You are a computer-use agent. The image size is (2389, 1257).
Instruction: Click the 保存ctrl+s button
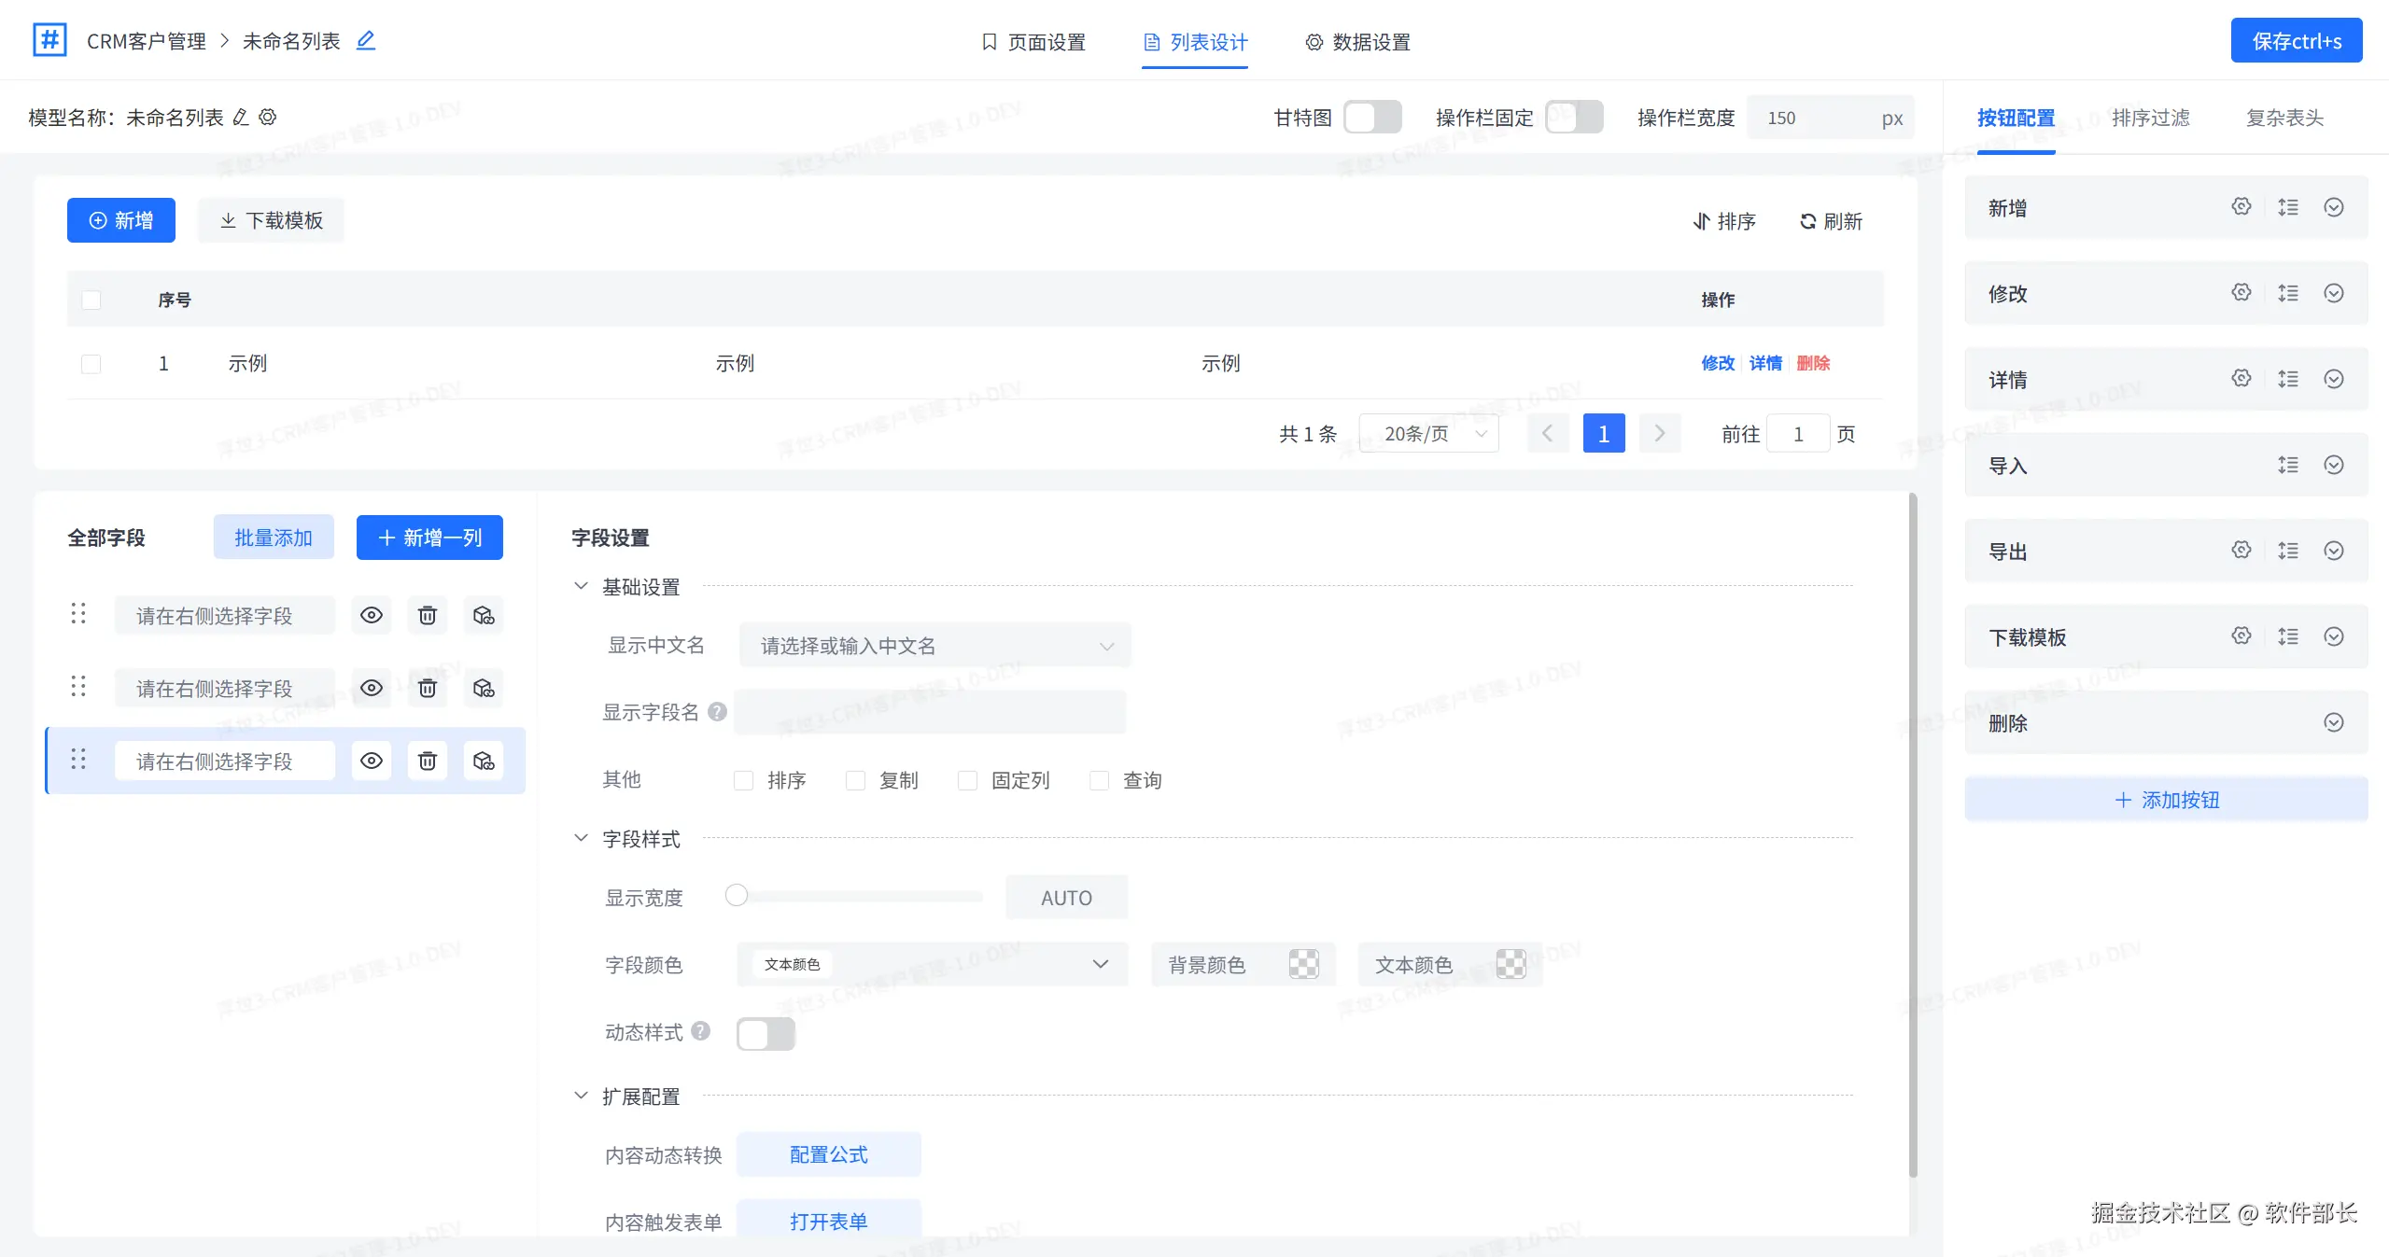click(2296, 41)
